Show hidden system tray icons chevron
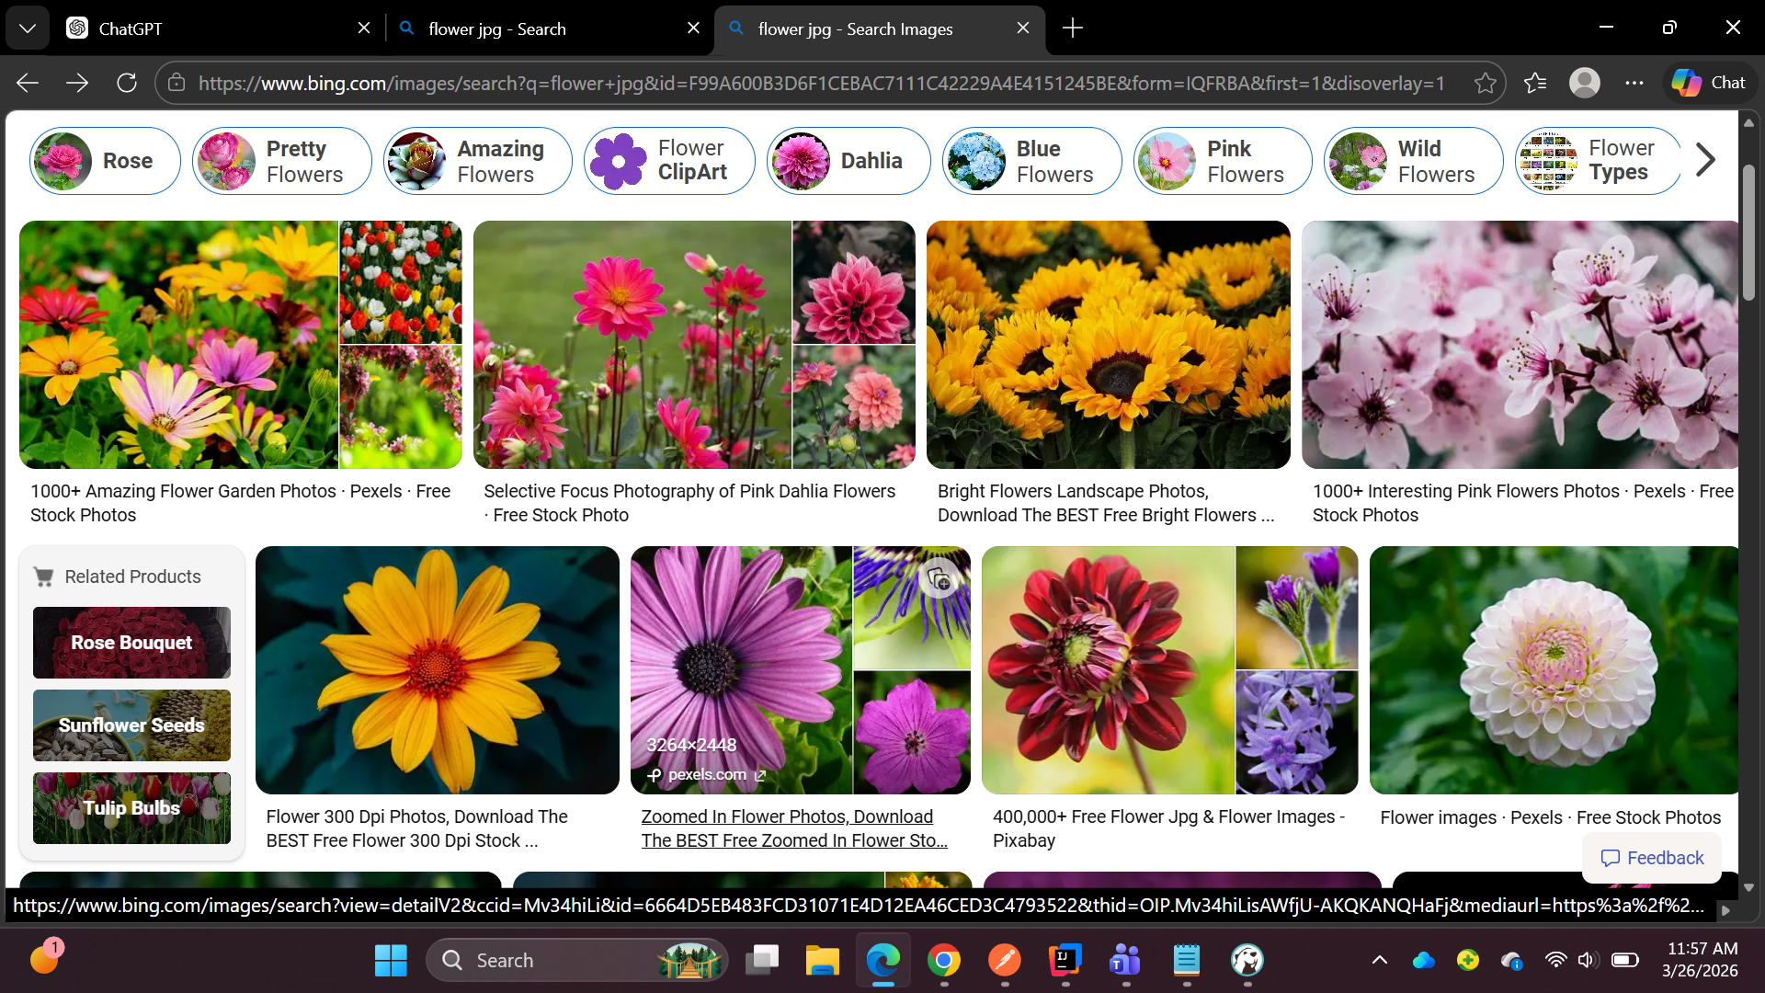Image resolution: width=1765 pixels, height=993 pixels. pyautogui.click(x=1379, y=961)
